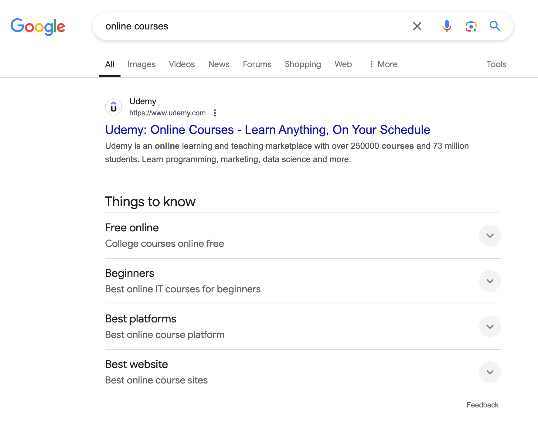Expand the Best platforms chevron
538x422 pixels.
(x=490, y=327)
